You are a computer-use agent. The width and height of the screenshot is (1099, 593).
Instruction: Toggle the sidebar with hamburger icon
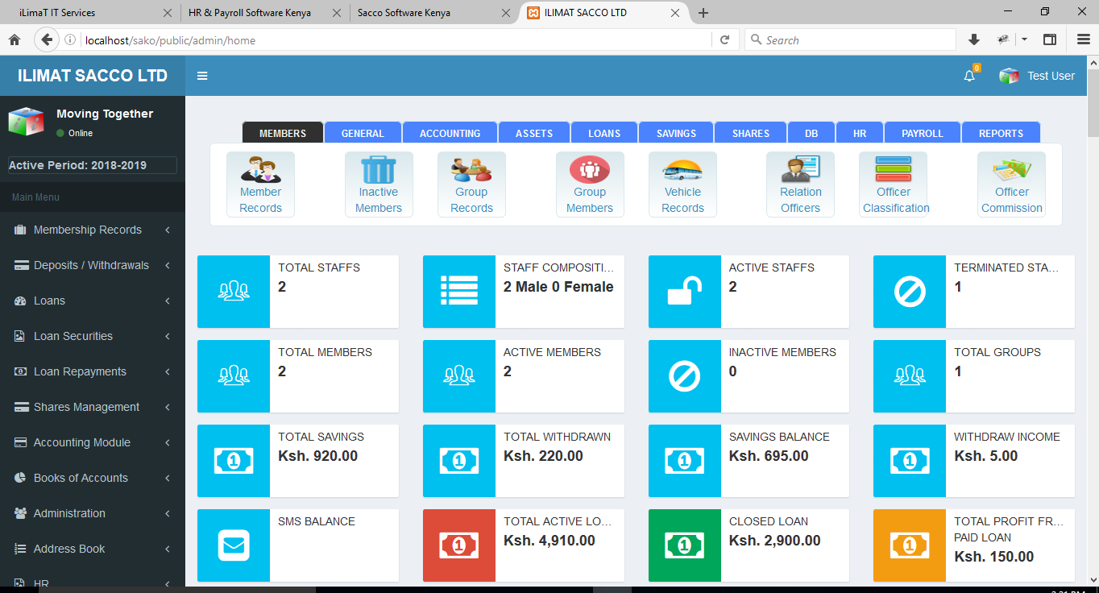202,76
